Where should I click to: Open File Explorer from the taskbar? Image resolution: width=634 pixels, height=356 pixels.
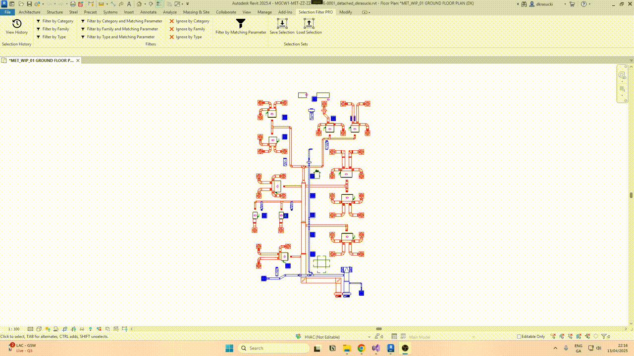pos(347,348)
